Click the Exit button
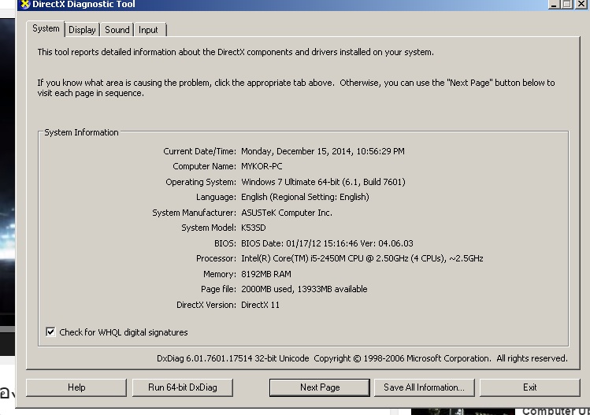The height and width of the screenshot is (415, 590). tap(529, 387)
